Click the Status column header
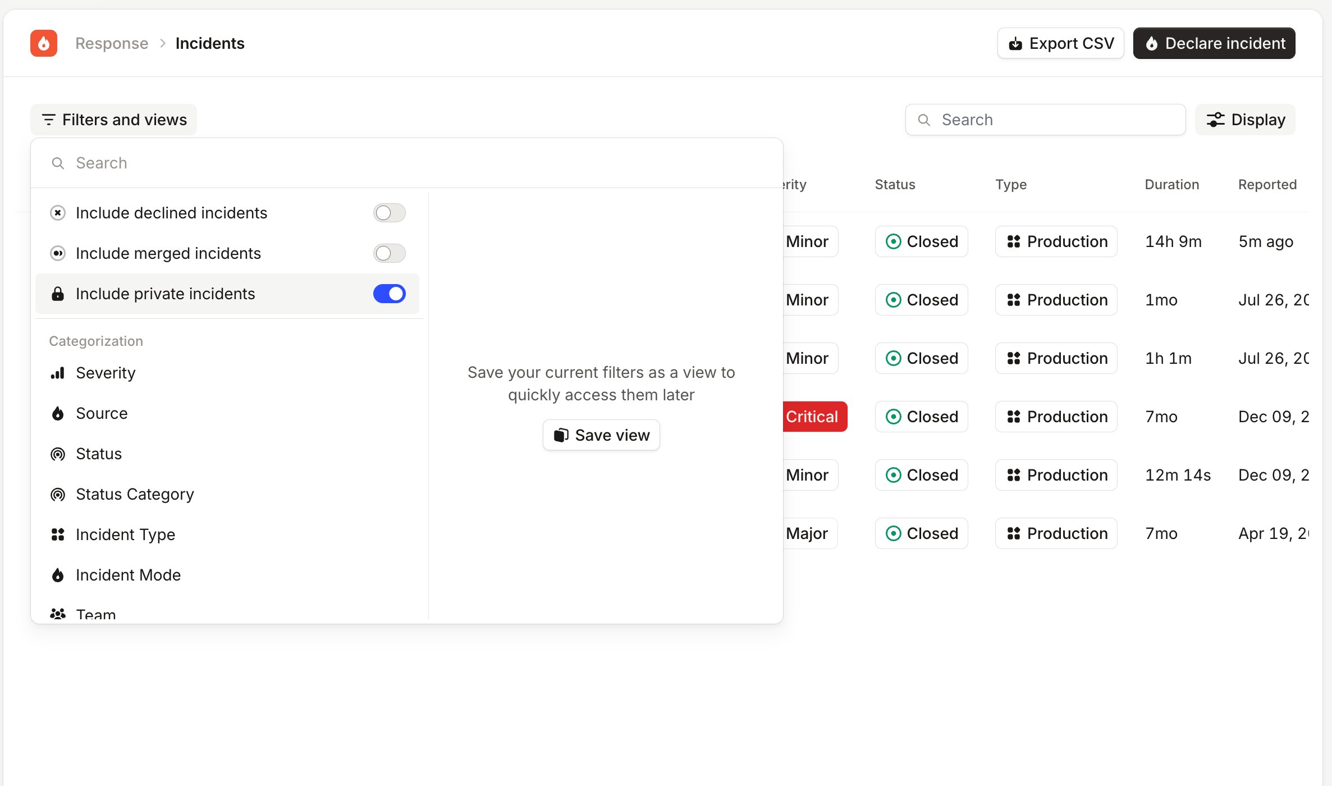 pos(895,184)
